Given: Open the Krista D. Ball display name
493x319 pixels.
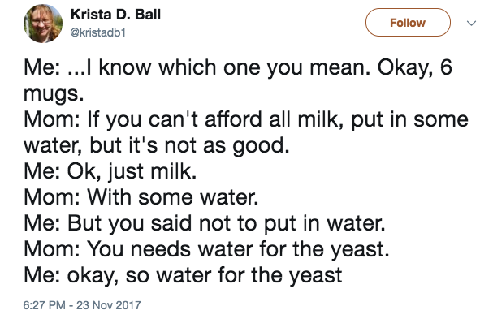Looking at the screenshot, I should (115, 15).
